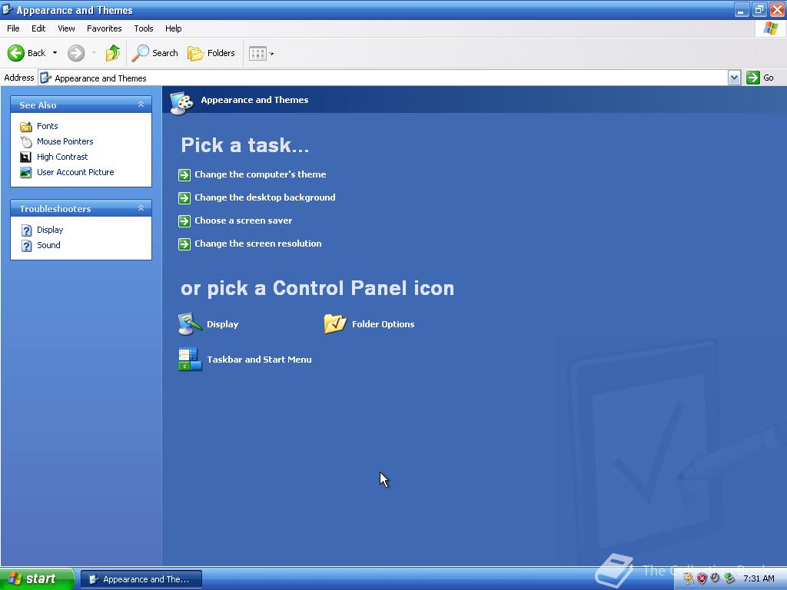
Task: Click arrow icon beside Change the desktop background
Action: coord(184,198)
